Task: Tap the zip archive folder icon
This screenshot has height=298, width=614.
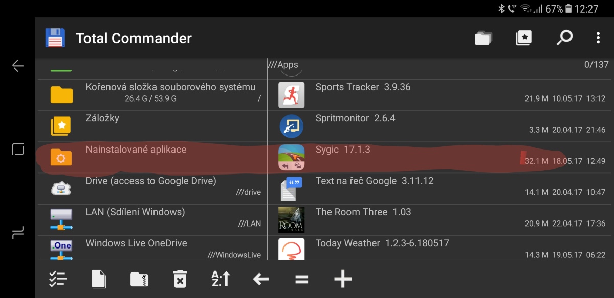Action: tap(139, 279)
